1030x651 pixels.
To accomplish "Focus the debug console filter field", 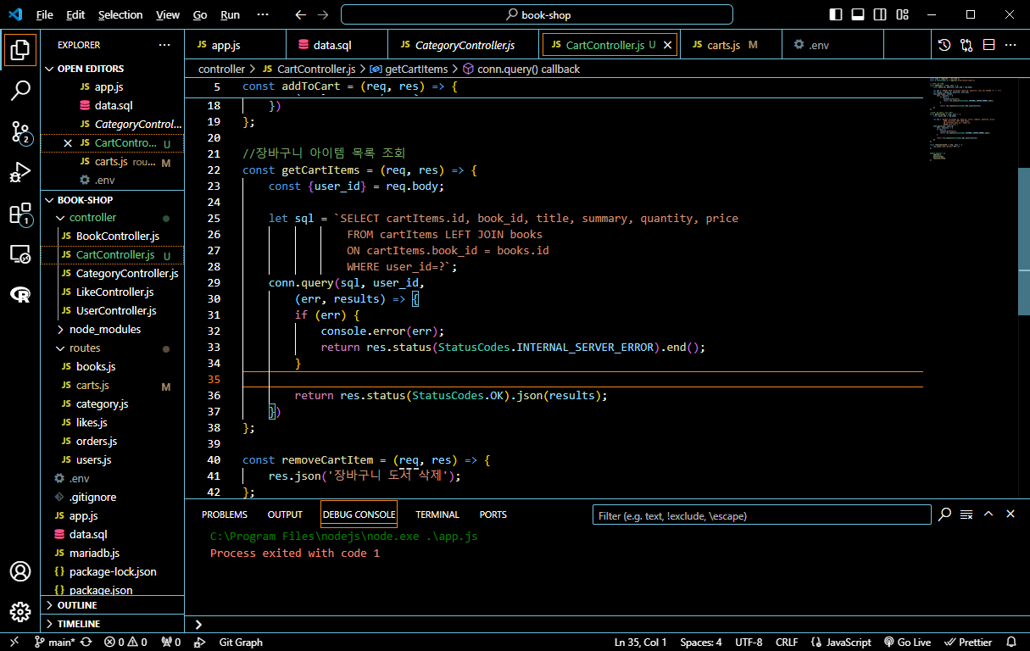I will (x=760, y=515).
